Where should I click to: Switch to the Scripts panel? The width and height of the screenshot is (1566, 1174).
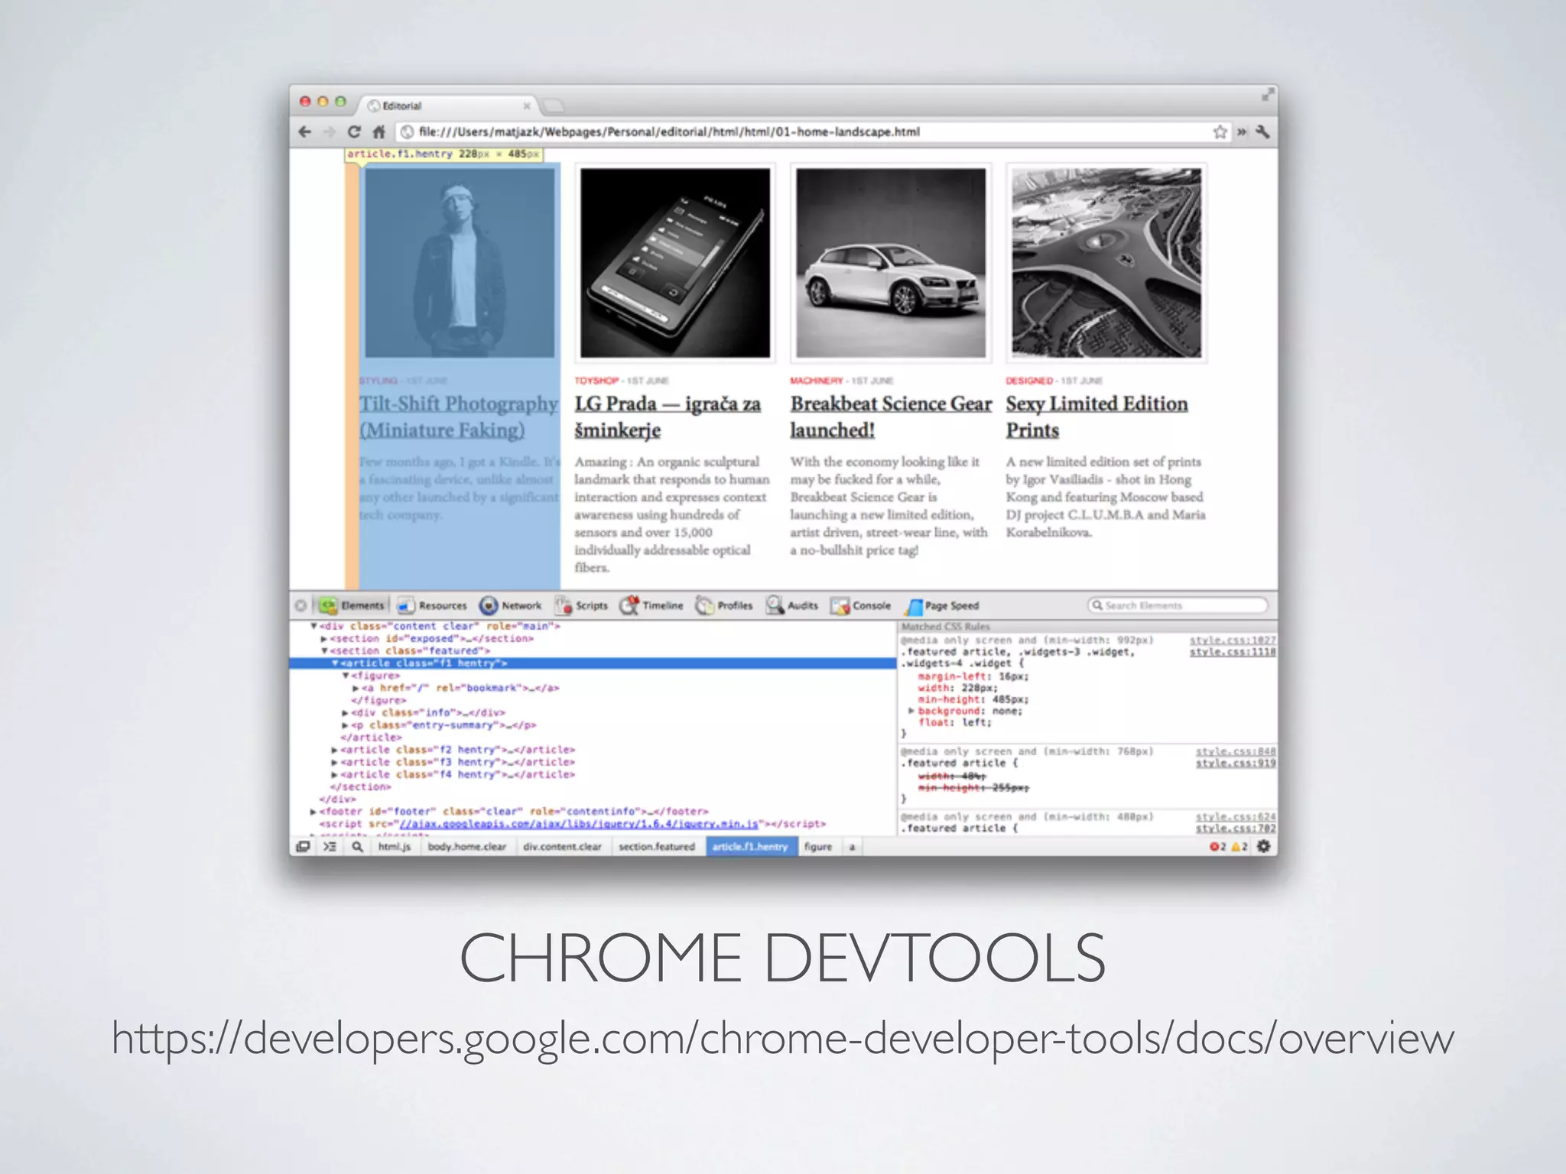click(x=581, y=605)
